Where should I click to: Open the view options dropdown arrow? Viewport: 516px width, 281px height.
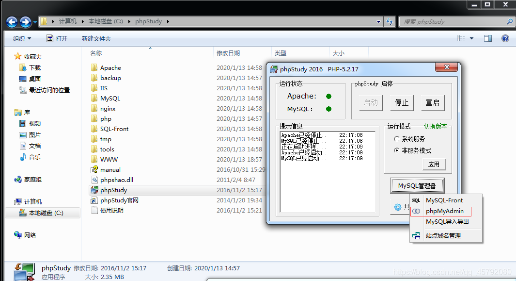pyautogui.click(x=471, y=38)
